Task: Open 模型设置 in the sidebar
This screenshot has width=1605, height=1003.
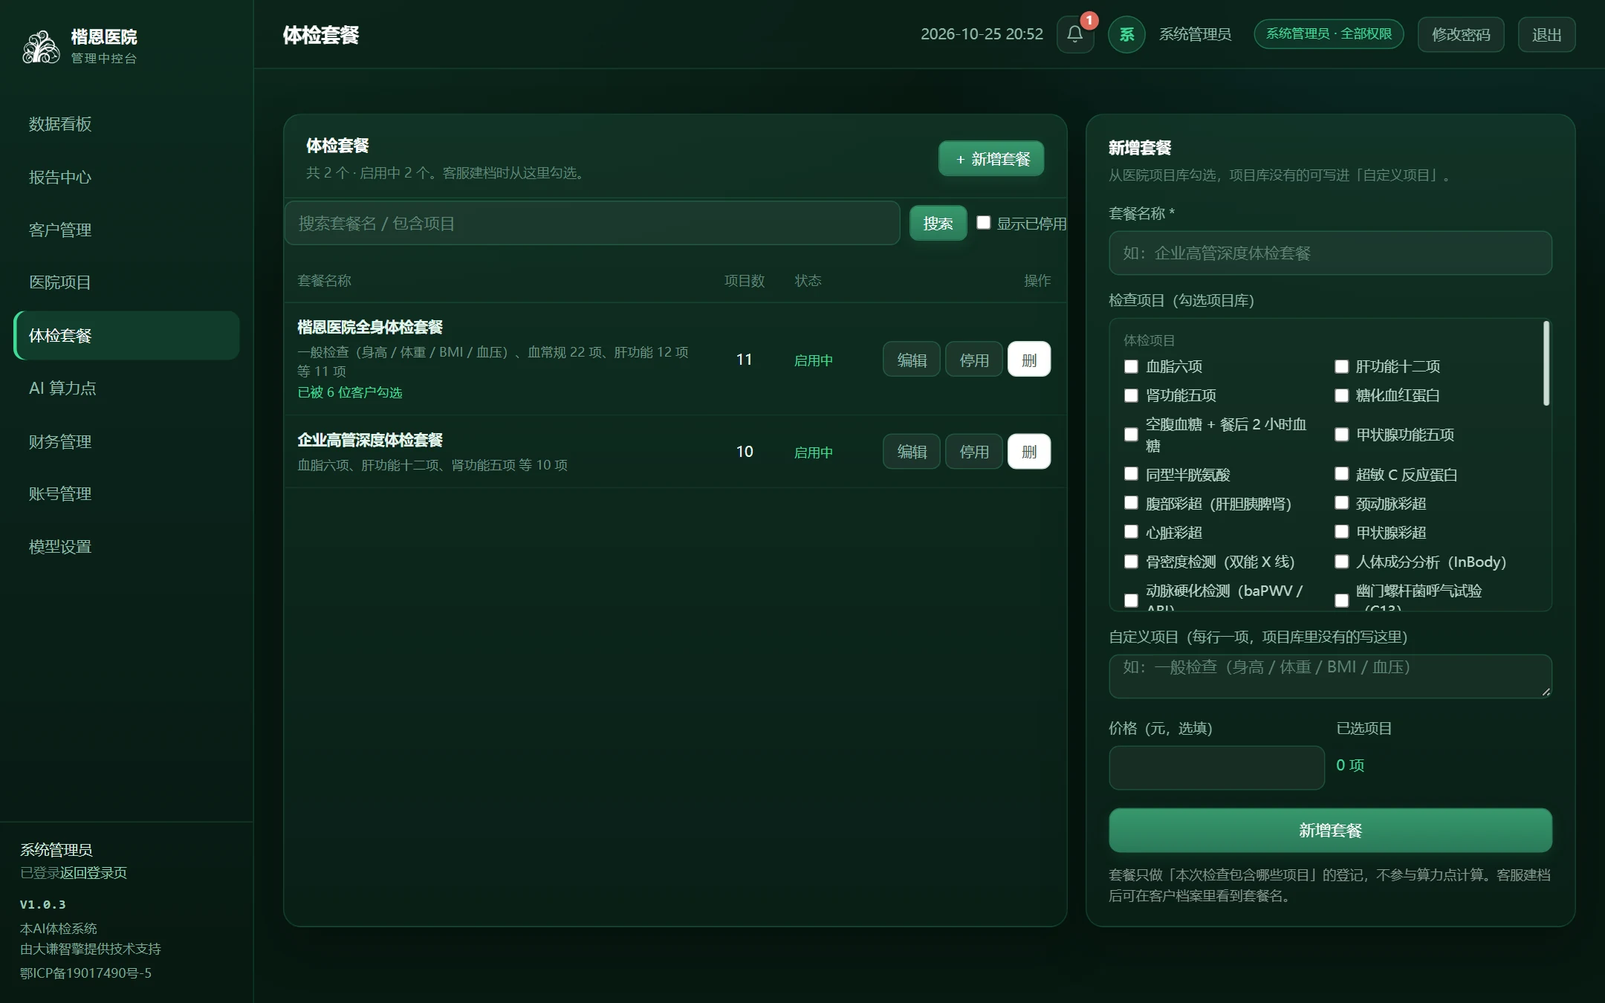Action: [126, 546]
